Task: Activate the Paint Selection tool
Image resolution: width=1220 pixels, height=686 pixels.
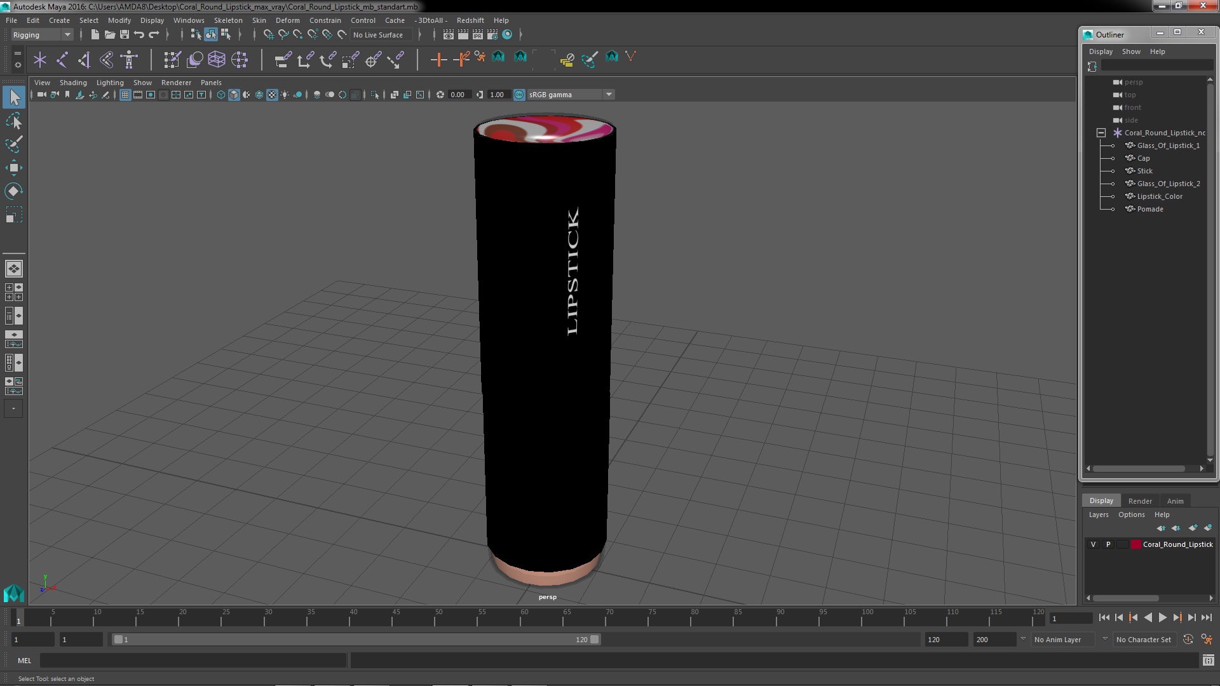Action: (14, 144)
